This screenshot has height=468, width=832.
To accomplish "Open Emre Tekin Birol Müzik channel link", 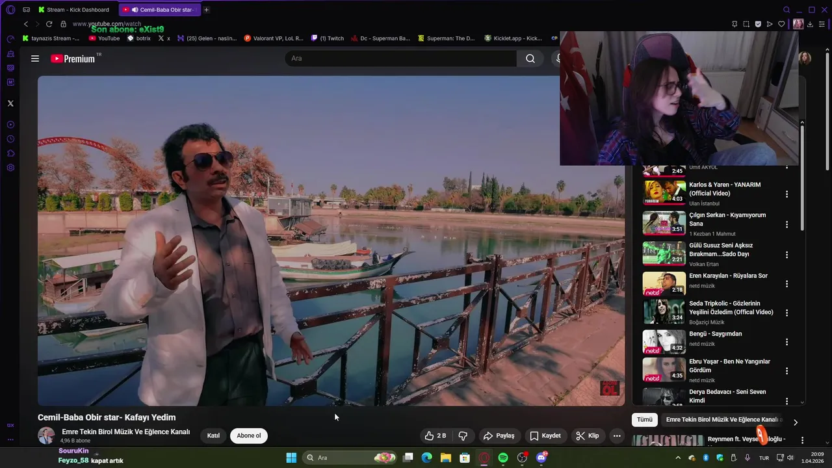I will (126, 432).
